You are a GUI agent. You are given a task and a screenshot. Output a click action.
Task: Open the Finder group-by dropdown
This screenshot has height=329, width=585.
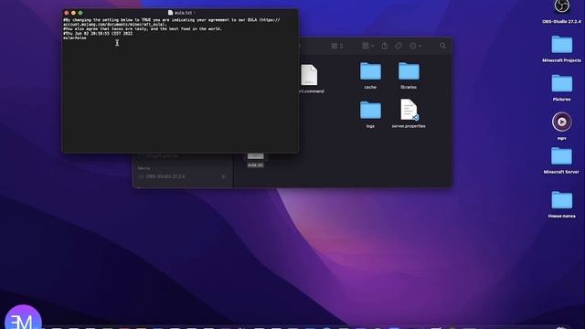[x=367, y=46]
